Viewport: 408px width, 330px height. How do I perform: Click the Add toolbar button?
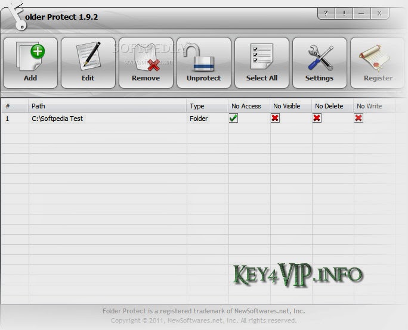coord(30,63)
